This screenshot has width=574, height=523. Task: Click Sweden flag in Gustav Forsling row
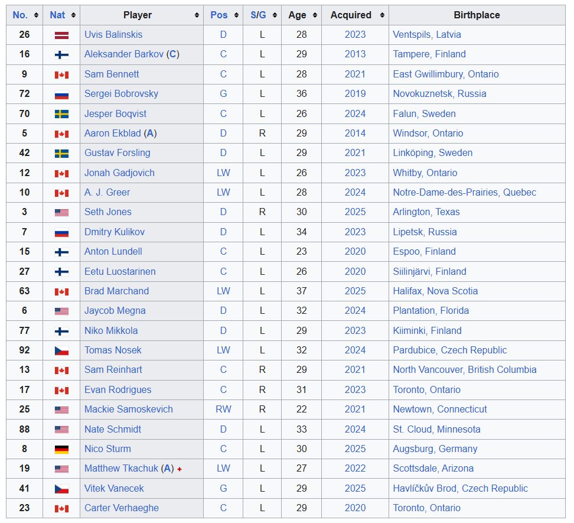tap(61, 154)
